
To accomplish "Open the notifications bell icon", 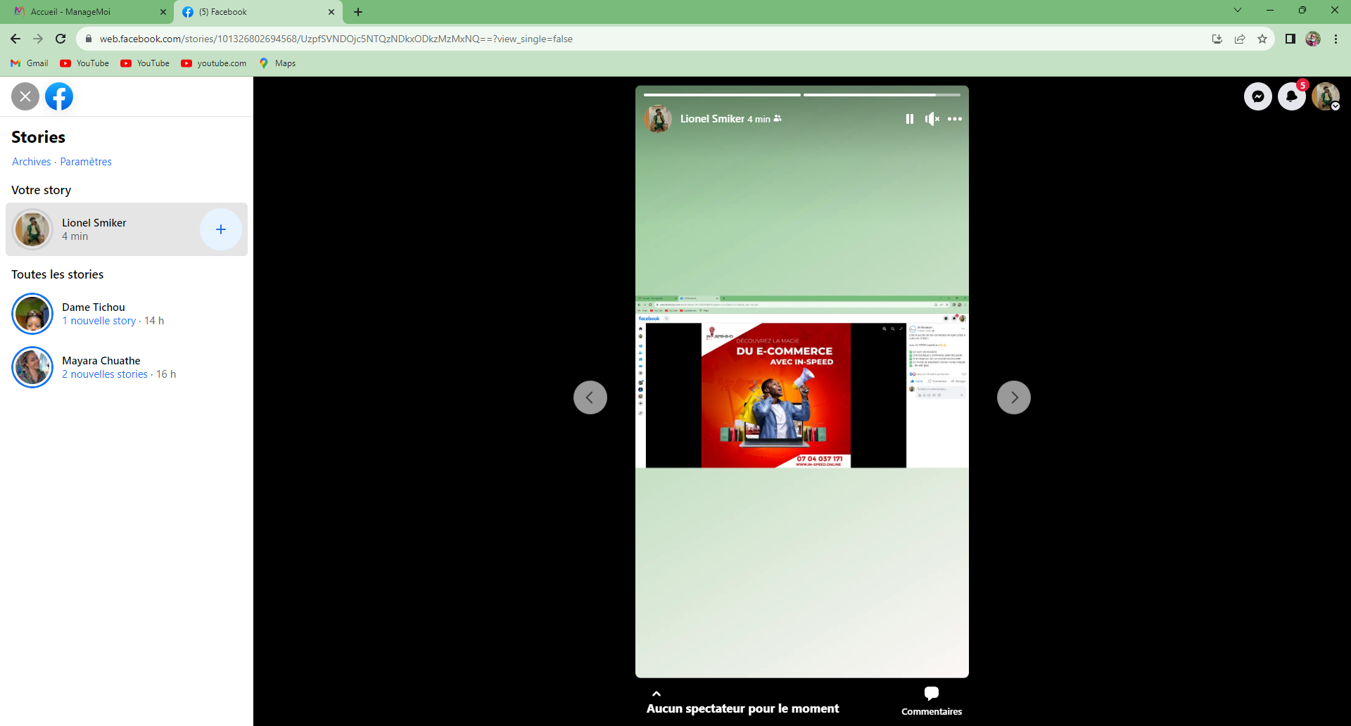I will (x=1291, y=96).
